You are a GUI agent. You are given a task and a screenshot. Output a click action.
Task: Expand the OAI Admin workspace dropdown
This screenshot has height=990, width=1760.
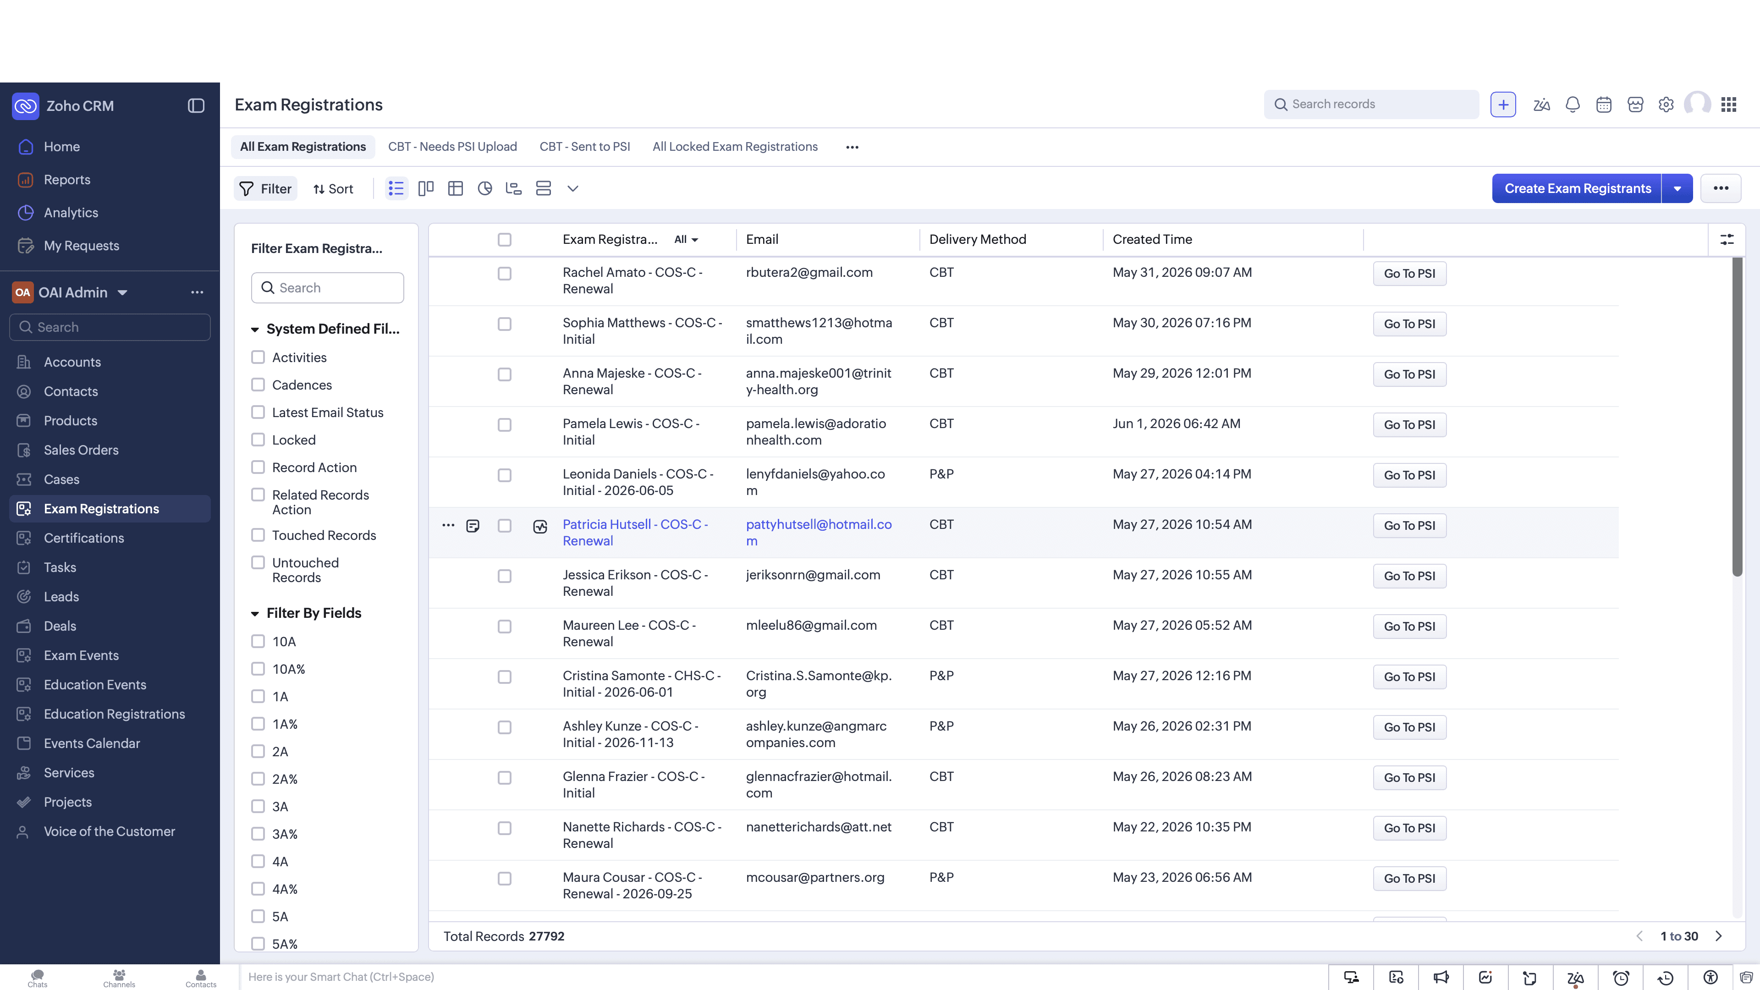122,292
